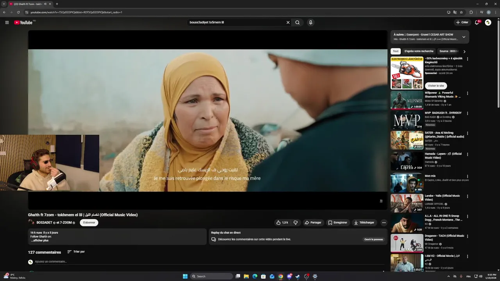Reload the page in Chrome
This screenshot has height=281, width=500.
pyautogui.click(x=18, y=12)
